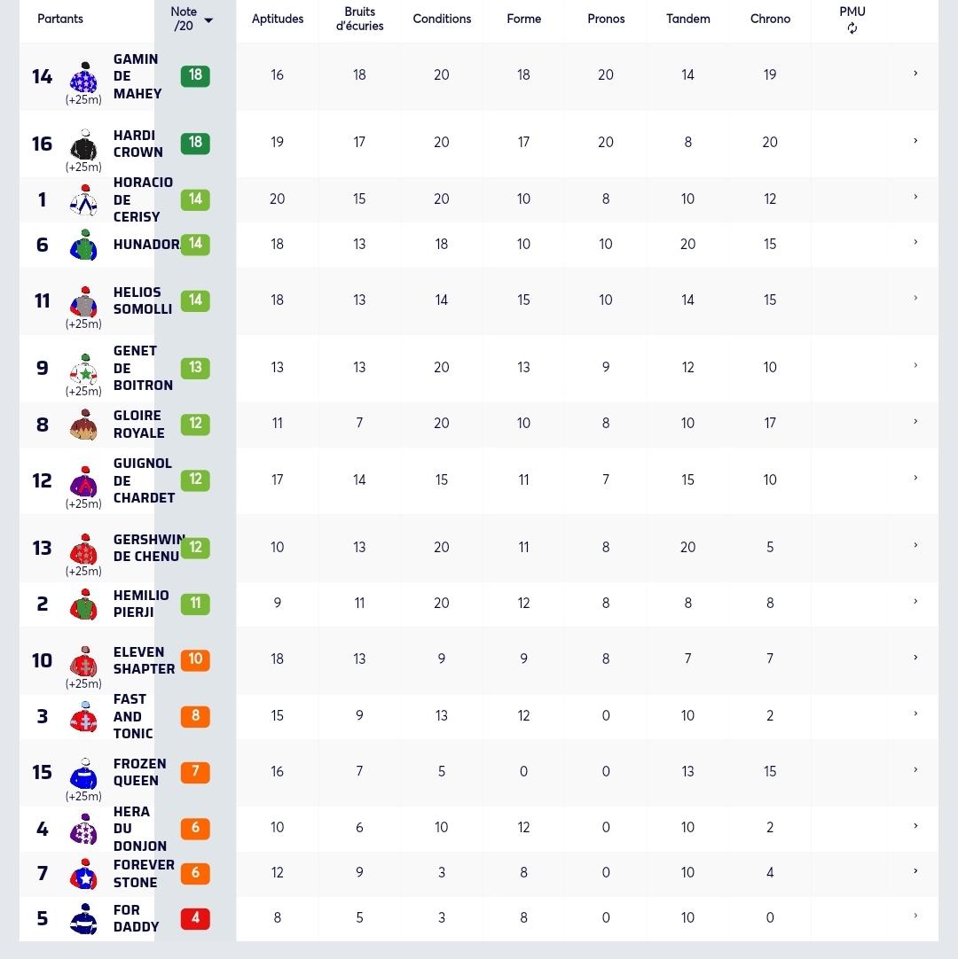Open the Note /20 sort dropdown arrow
Screen dimensions: 958x959
[208, 20]
